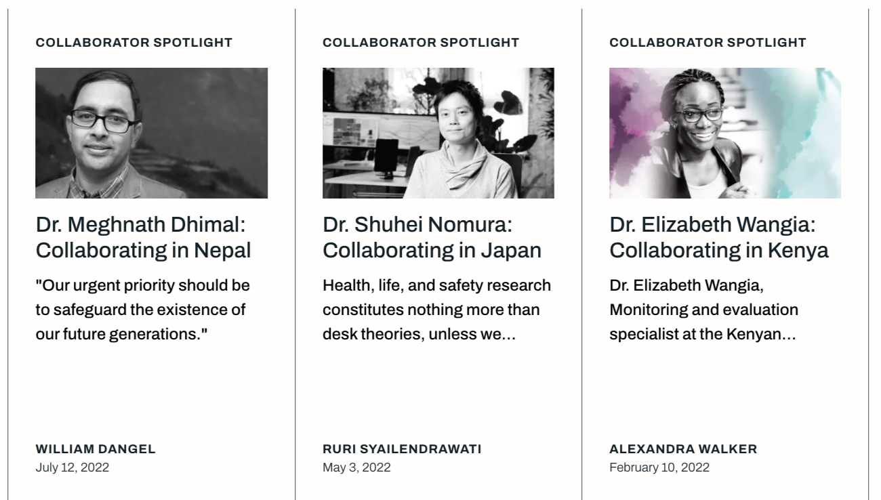Image resolution: width=881 pixels, height=500 pixels.
Task: Click the July 12, 2022 date
Action: click(x=72, y=467)
